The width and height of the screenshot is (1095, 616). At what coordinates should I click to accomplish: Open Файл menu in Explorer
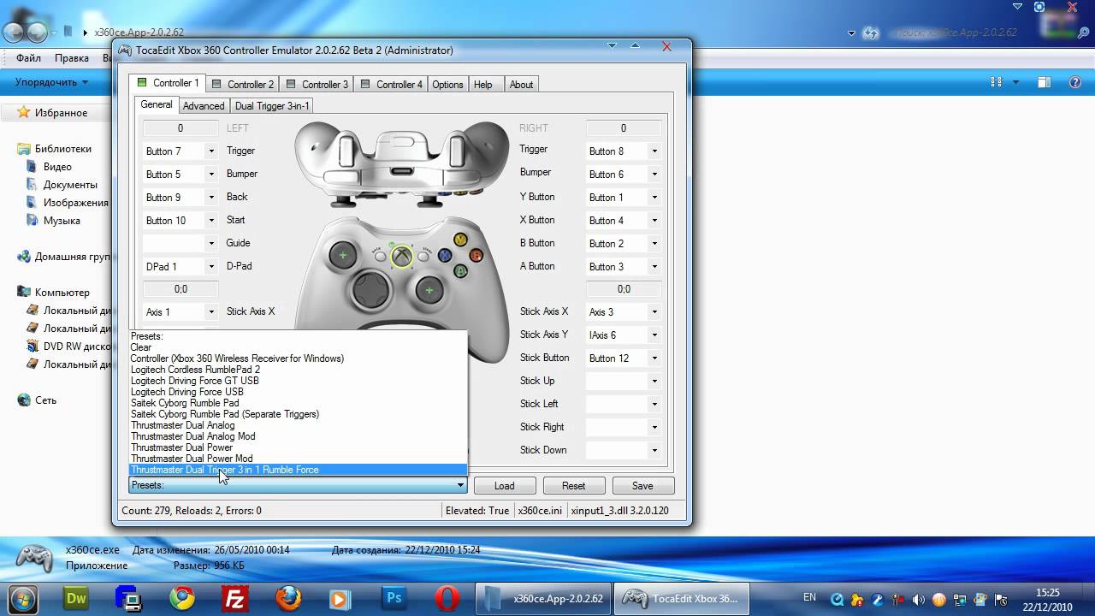coord(28,58)
